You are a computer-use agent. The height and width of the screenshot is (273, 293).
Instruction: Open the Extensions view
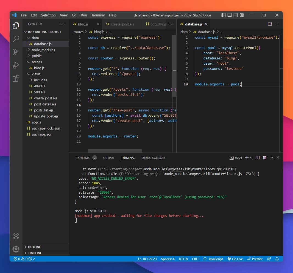click(16, 79)
